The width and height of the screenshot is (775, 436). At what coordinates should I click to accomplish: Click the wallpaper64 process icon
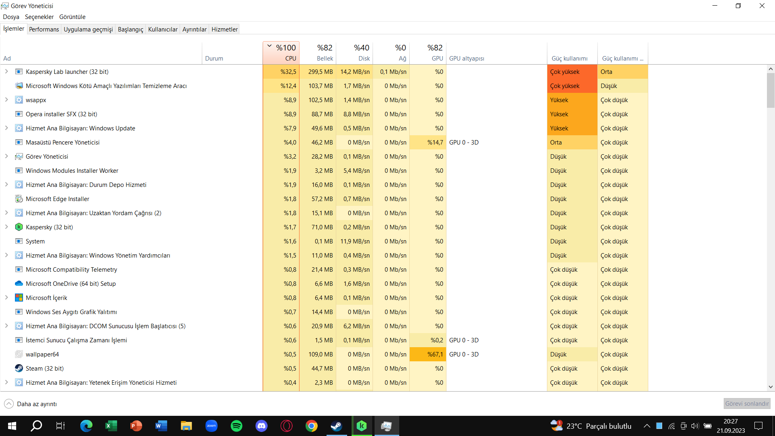click(19, 354)
